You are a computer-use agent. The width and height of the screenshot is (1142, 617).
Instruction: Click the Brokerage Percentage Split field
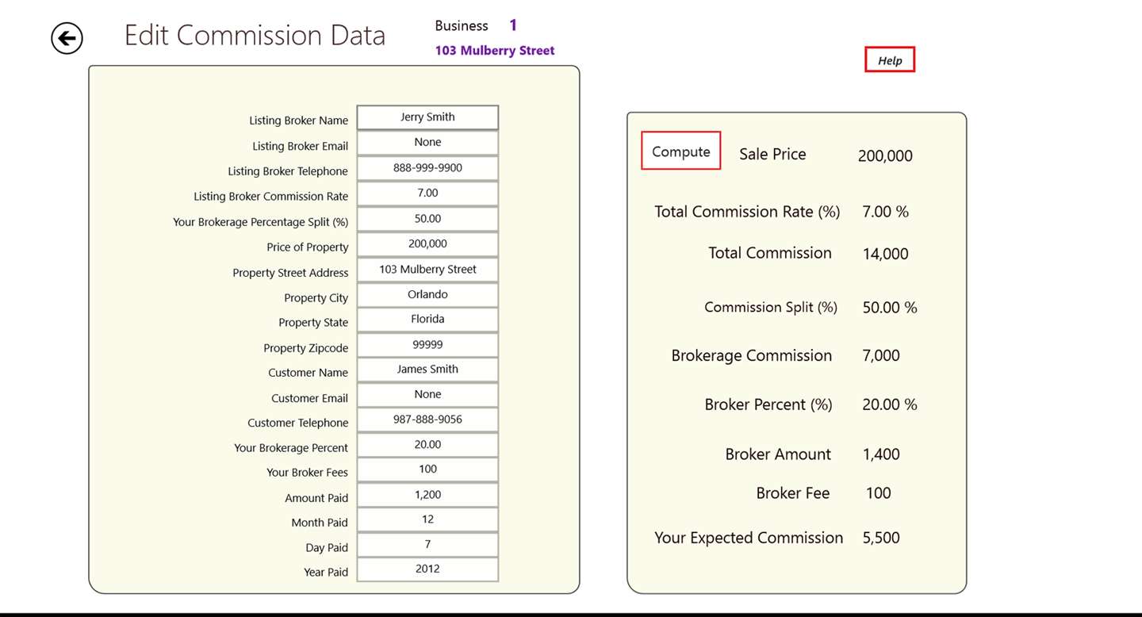click(427, 219)
